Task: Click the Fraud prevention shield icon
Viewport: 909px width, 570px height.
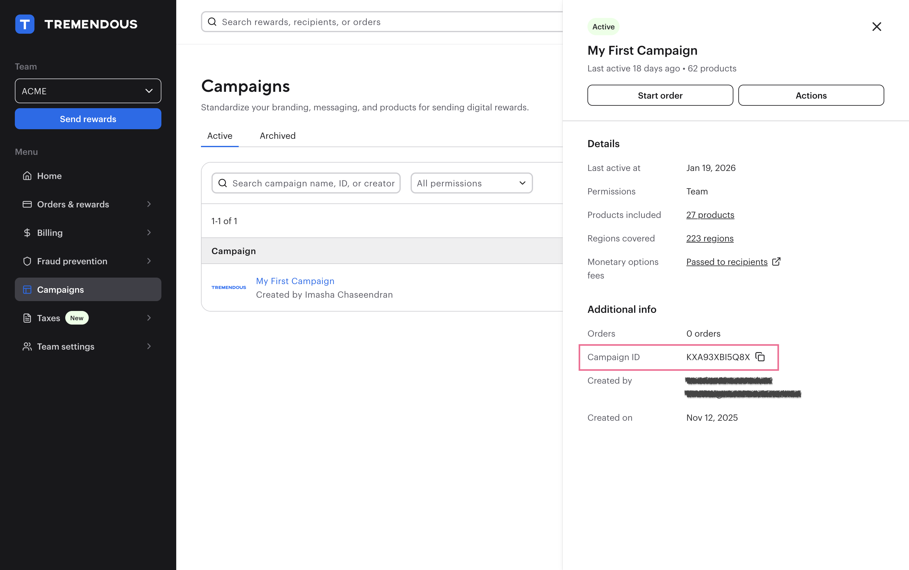Action: [27, 261]
